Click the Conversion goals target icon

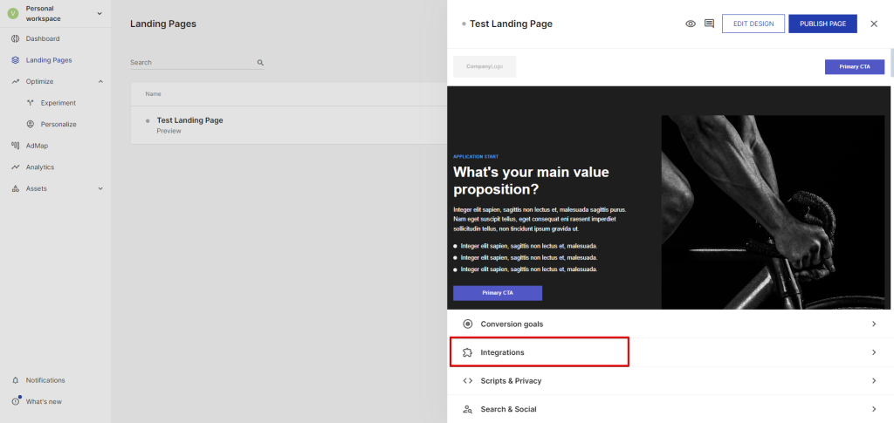[x=467, y=324]
